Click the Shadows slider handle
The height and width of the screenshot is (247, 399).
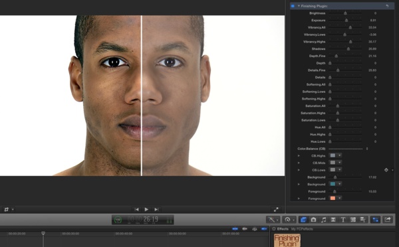(348, 48)
